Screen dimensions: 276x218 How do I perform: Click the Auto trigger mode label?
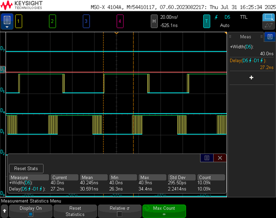pos(225,25)
